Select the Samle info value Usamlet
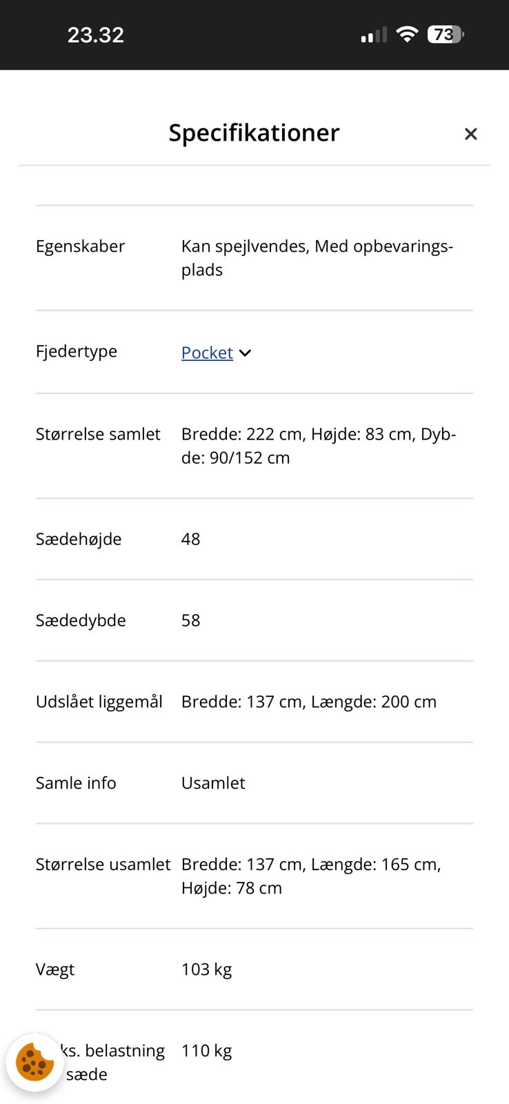 (213, 783)
